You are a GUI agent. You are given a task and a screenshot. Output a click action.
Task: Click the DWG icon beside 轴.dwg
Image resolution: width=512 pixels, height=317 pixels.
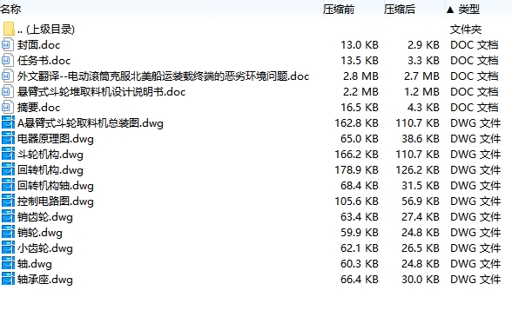pyautogui.click(x=8, y=263)
